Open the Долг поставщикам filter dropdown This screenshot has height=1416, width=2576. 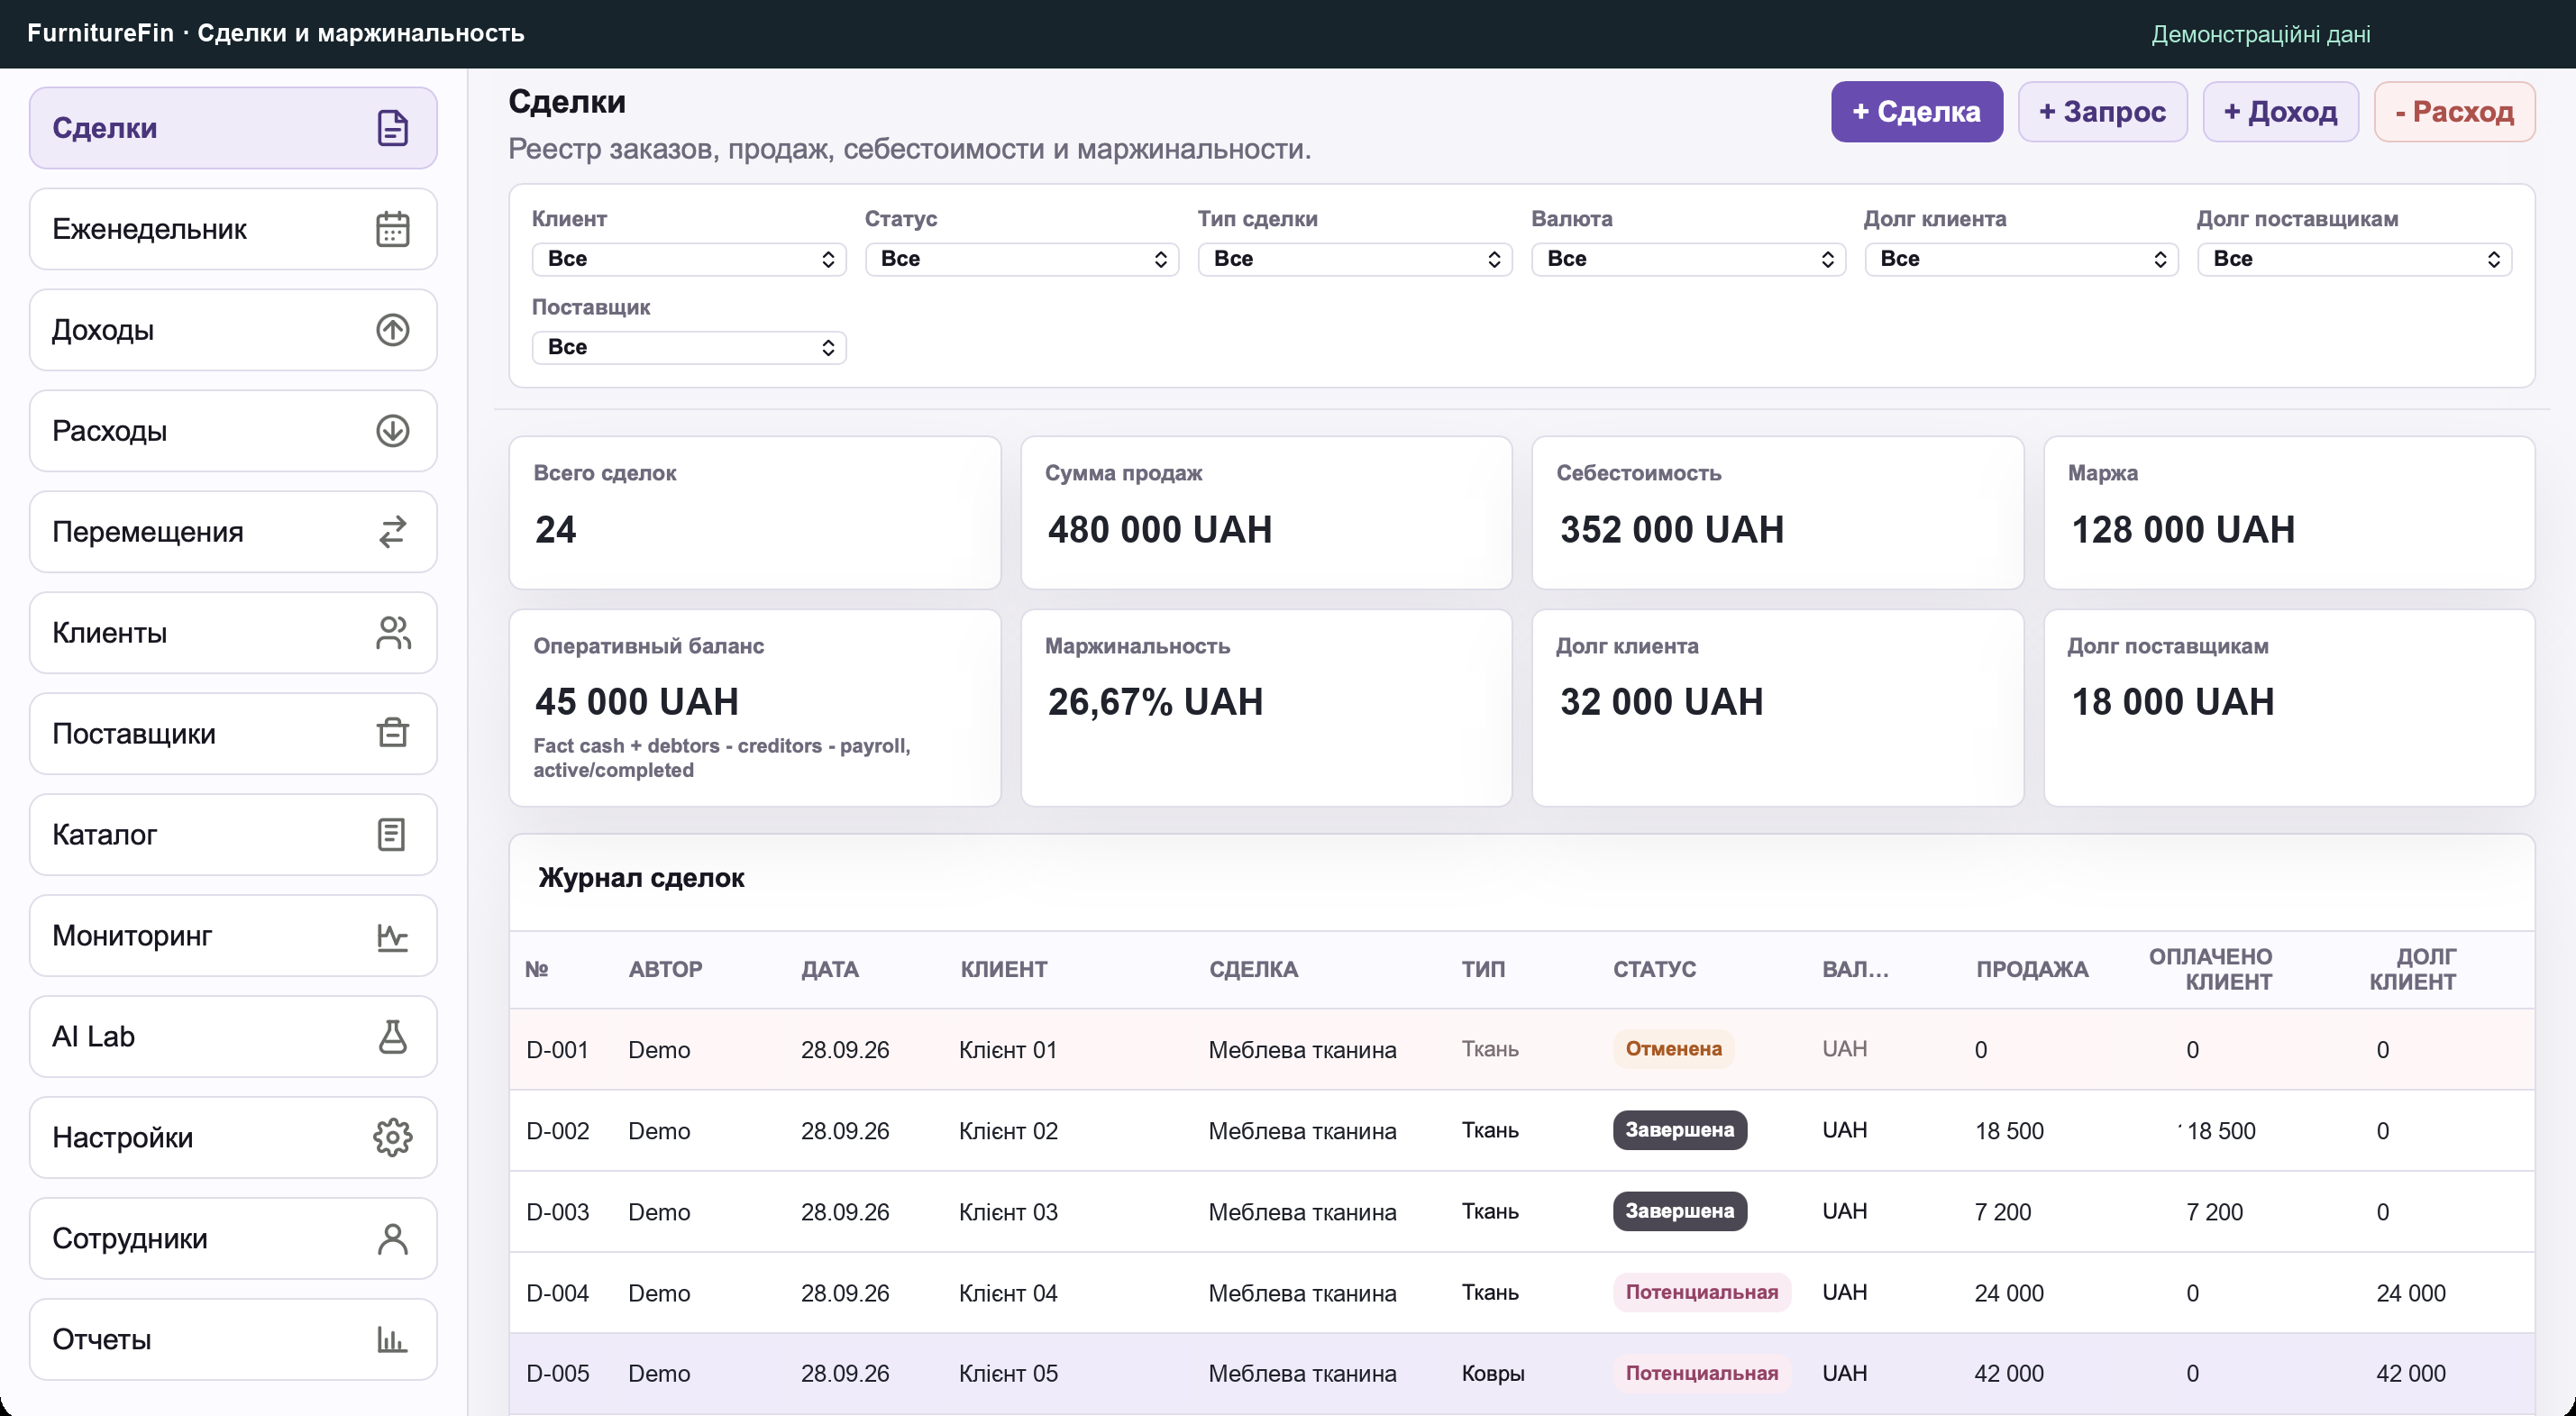point(2354,259)
